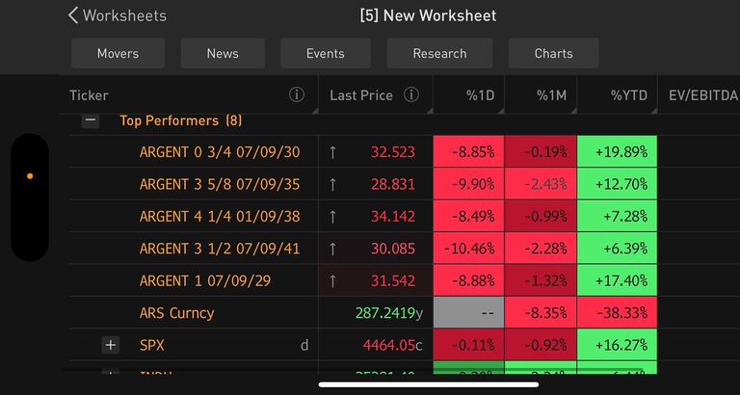Open the Charts tab
This screenshot has width=740, height=395.
[554, 53]
